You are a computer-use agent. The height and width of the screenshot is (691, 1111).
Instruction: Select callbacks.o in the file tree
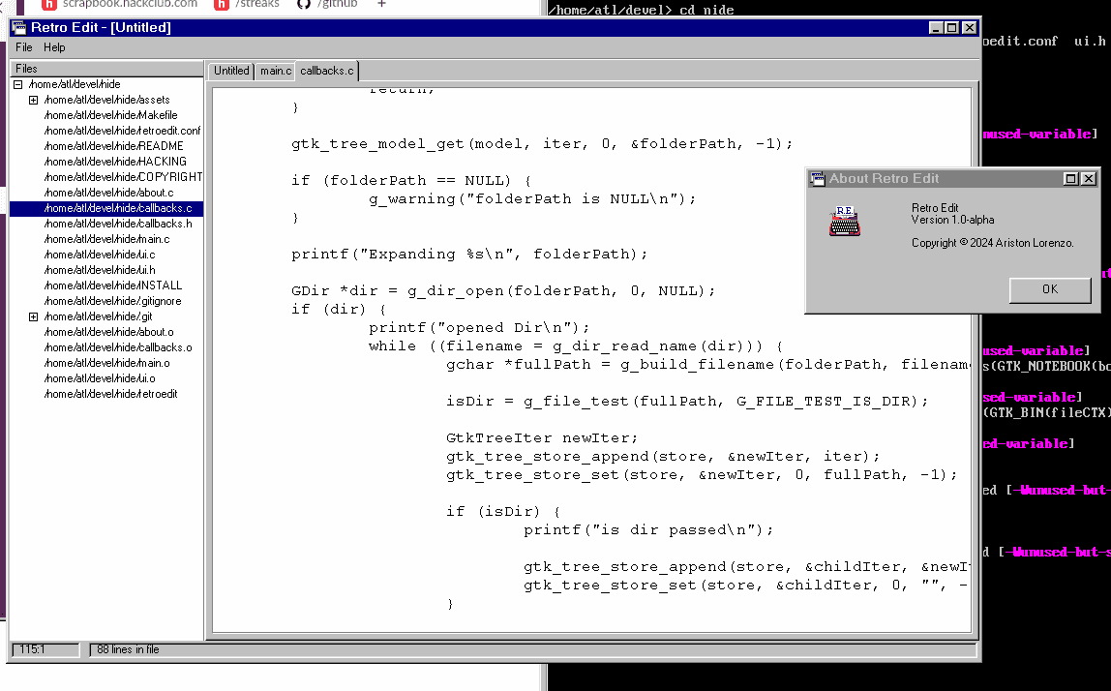pyautogui.click(x=118, y=348)
